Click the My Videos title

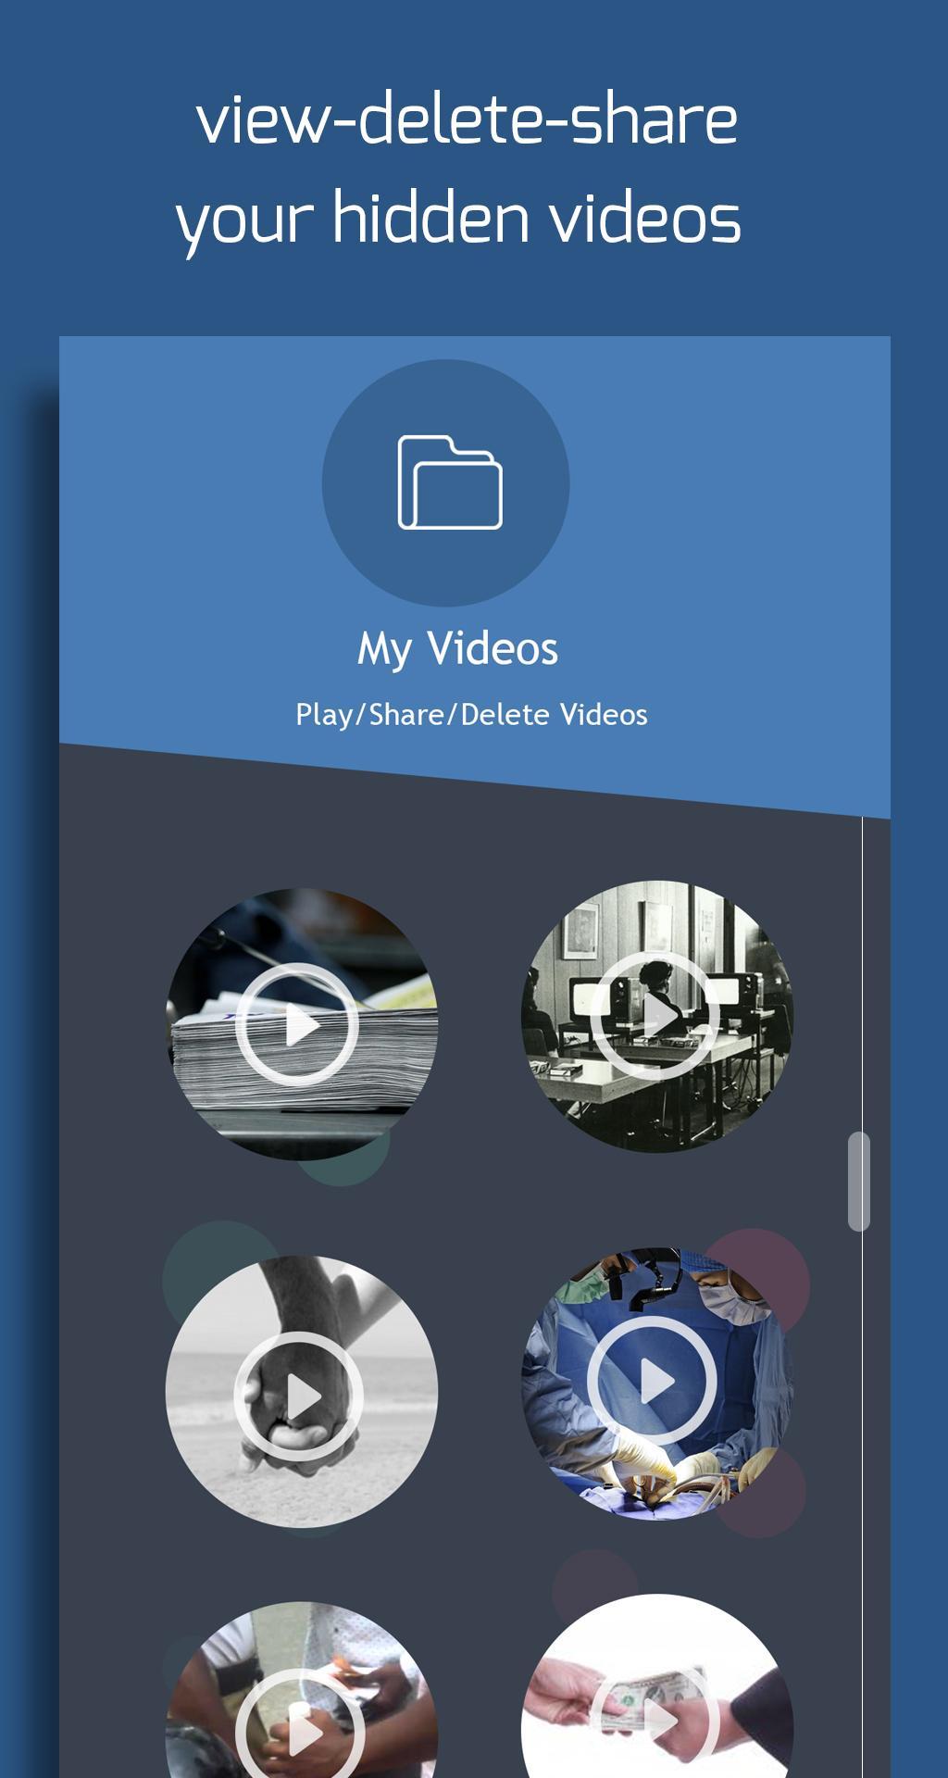(458, 649)
